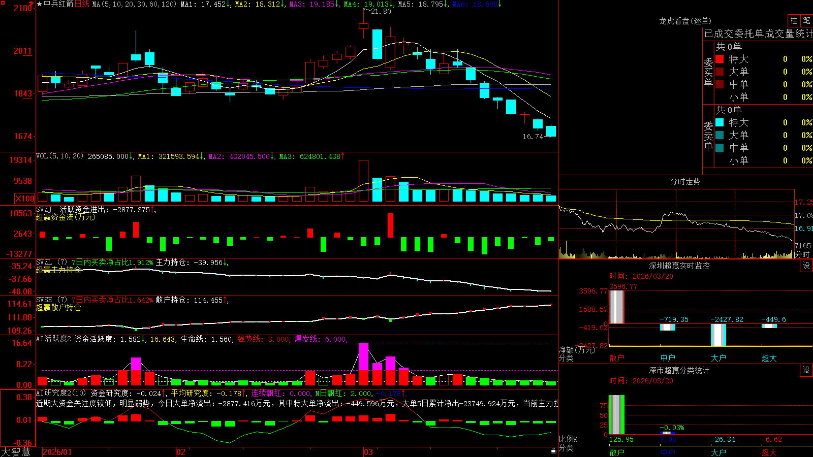Click the 深市超赢分类统计 panel title

point(679,370)
